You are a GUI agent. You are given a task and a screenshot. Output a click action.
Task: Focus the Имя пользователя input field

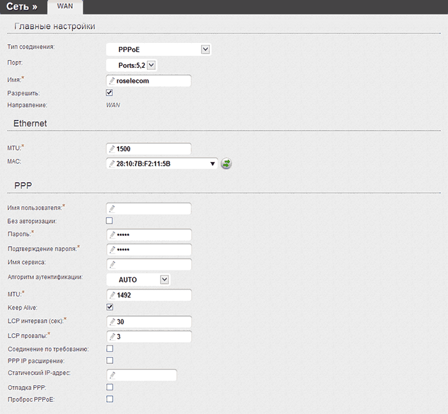click(148, 208)
